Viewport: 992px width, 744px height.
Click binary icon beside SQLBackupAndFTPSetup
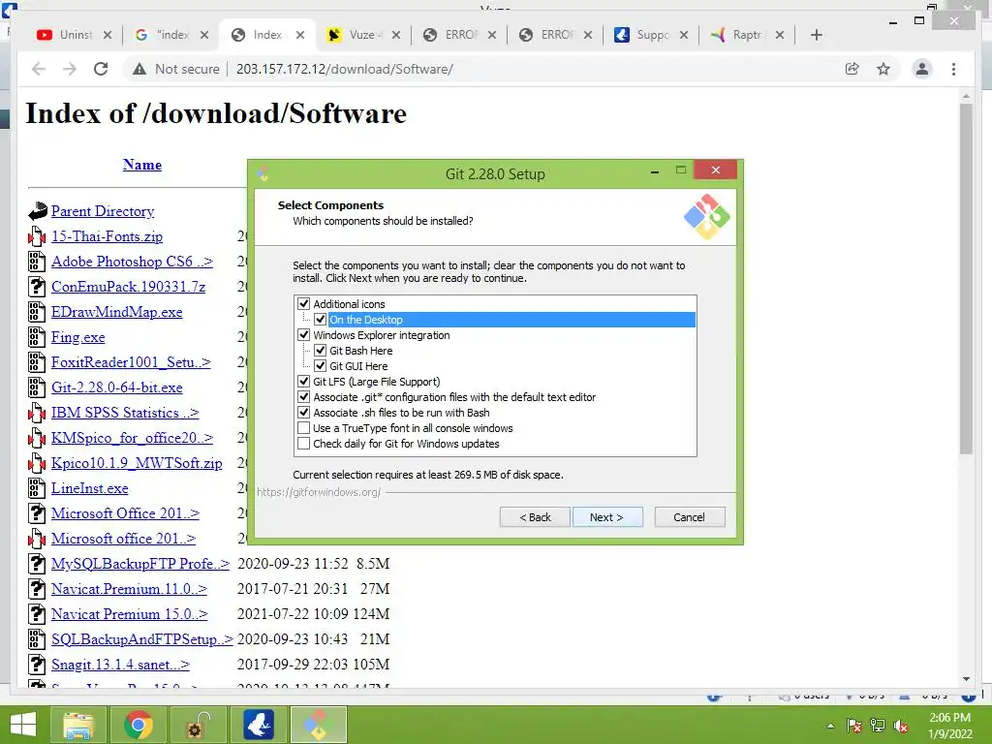(38, 639)
